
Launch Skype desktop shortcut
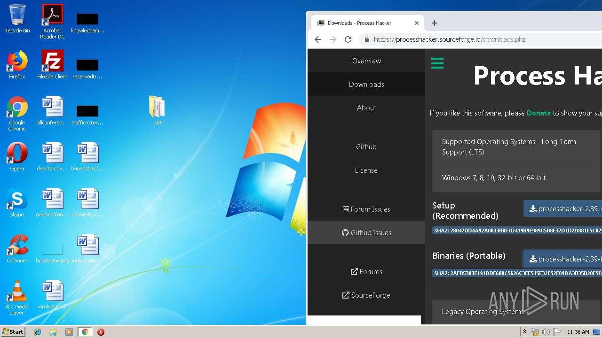point(17,203)
